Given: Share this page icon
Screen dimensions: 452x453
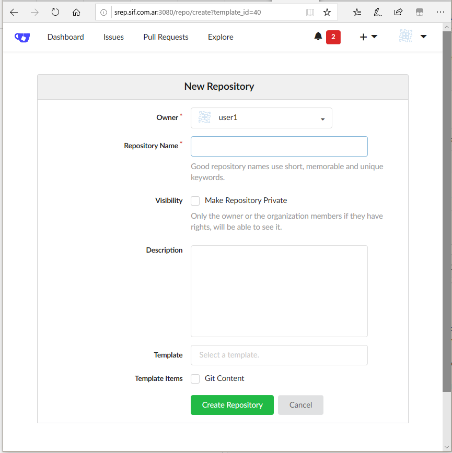Looking at the screenshot, I should pyautogui.click(x=398, y=12).
